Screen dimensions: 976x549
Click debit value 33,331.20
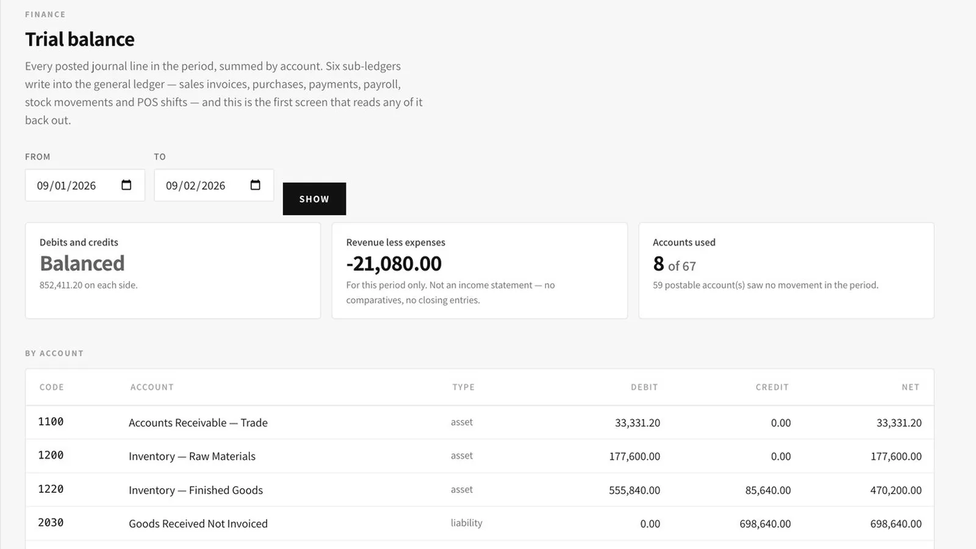click(x=637, y=423)
